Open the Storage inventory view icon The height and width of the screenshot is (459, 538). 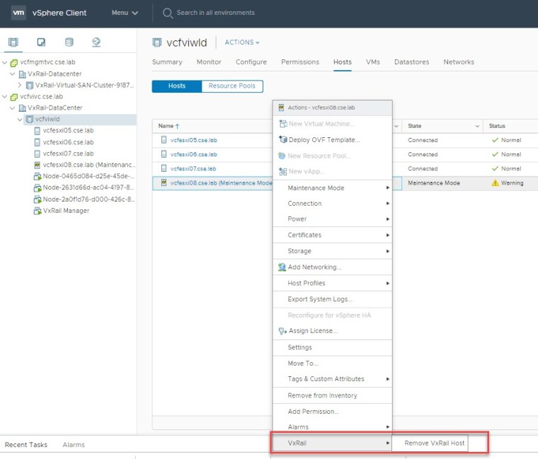coord(69,42)
